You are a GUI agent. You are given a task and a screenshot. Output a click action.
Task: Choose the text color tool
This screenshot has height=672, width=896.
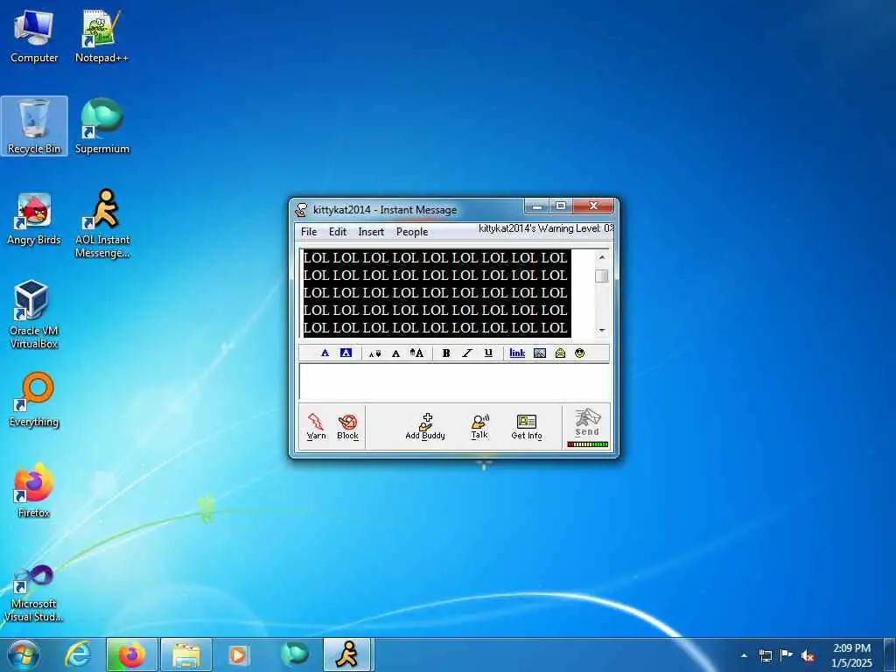pyautogui.click(x=325, y=353)
